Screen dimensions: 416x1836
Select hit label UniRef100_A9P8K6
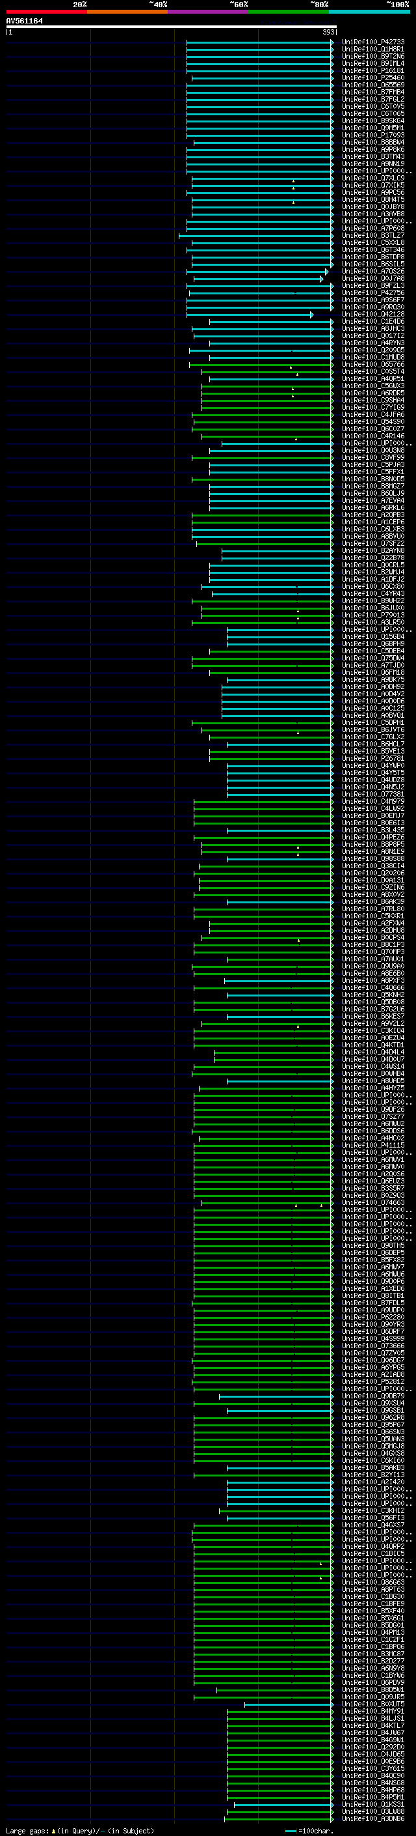(x=372, y=150)
